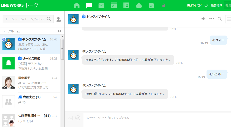
Task: Expand the three-dot more options menu
Action: click(x=212, y=19)
